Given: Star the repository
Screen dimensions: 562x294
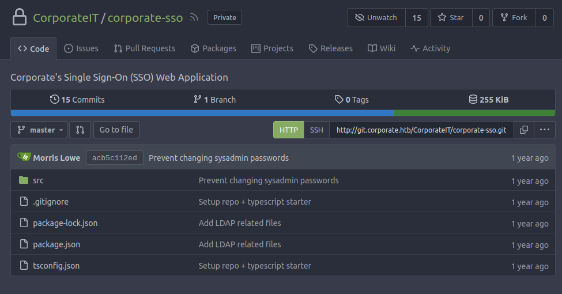Looking at the screenshot, I should coord(451,18).
